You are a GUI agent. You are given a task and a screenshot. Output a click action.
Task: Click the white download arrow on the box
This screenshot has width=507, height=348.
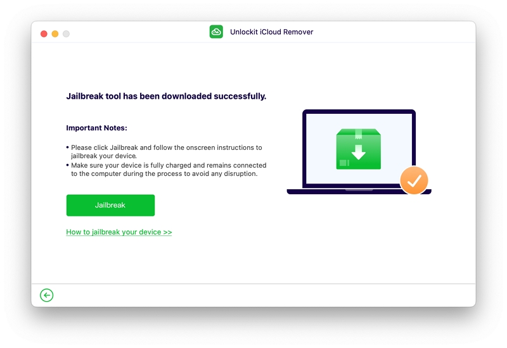[x=358, y=152]
